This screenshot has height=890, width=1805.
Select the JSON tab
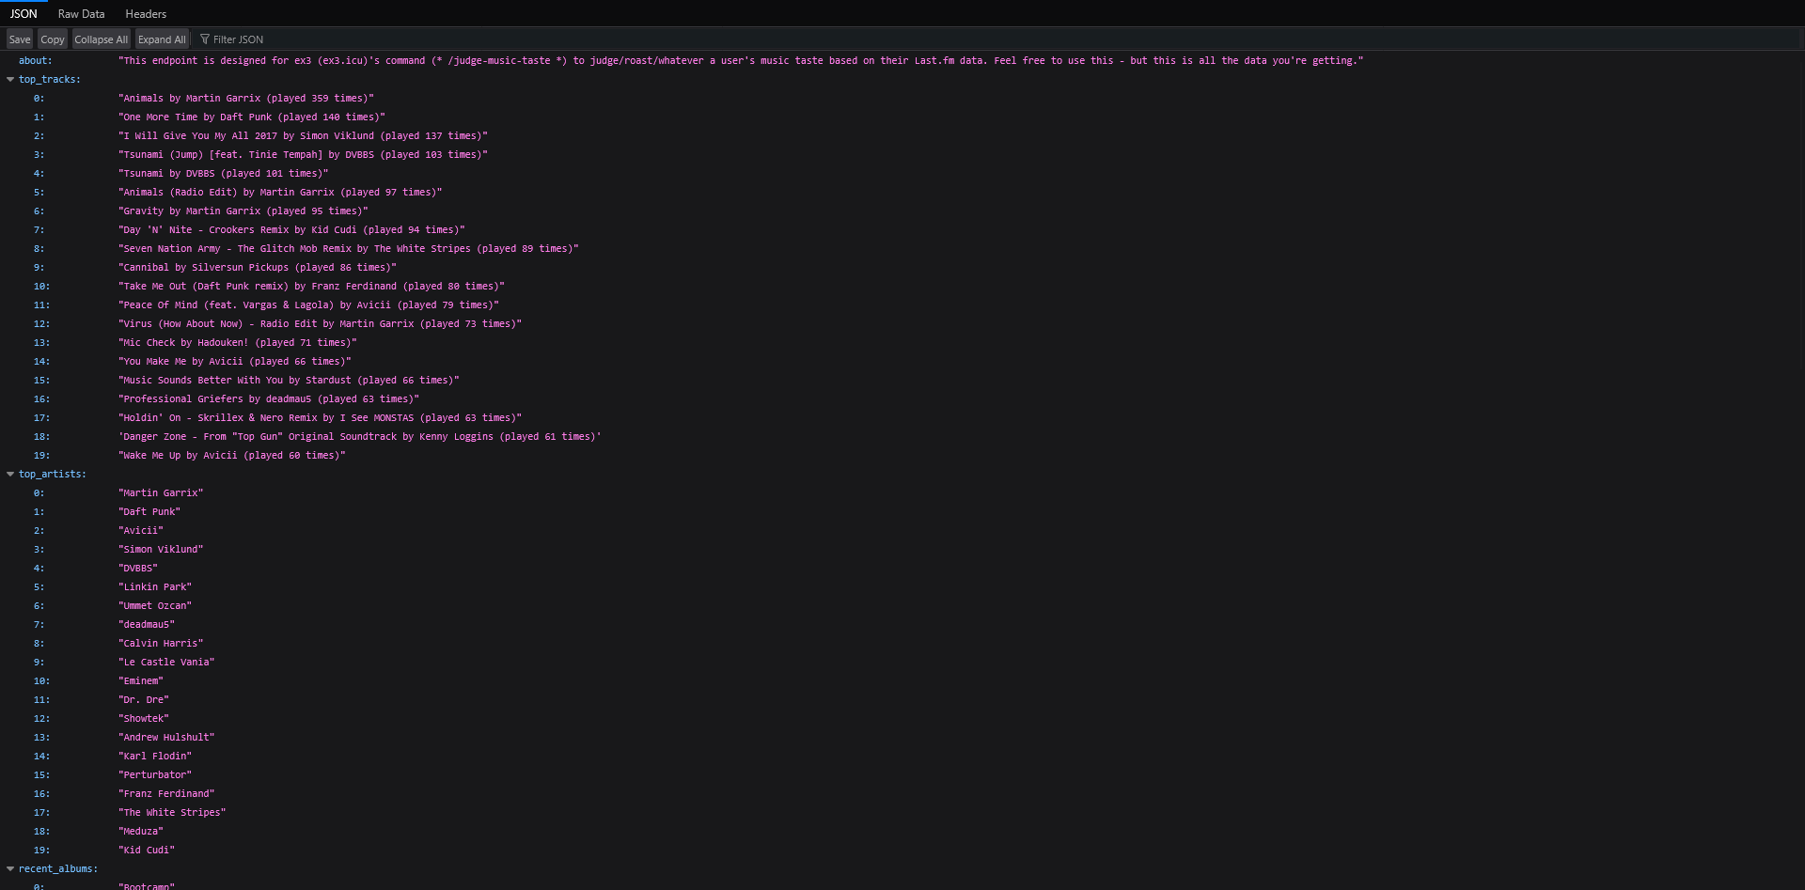coord(24,14)
